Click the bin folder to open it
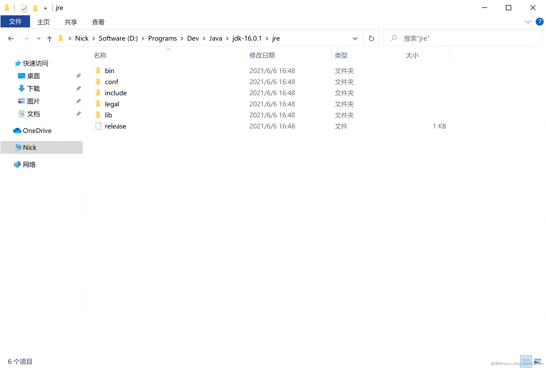This screenshot has width=546, height=368. coord(109,70)
